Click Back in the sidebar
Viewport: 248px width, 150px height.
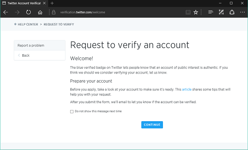coord(40,55)
